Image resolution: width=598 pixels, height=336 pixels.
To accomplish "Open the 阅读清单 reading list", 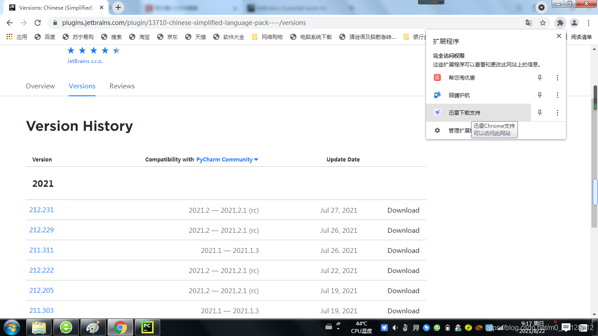I will 580,37.
